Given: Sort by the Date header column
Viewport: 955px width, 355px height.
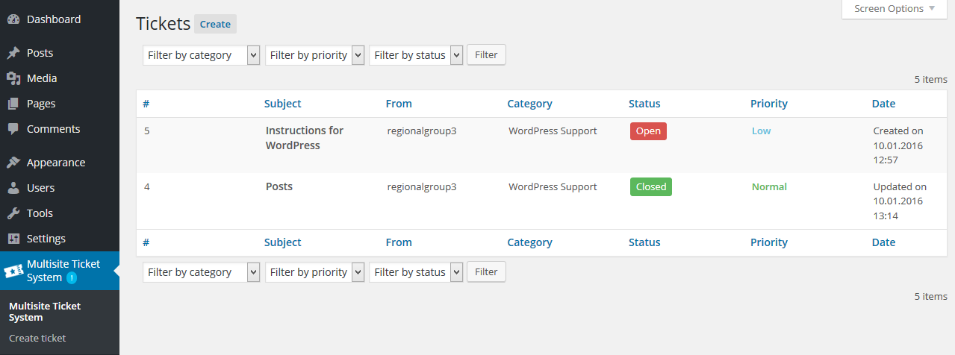Looking at the screenshot, I should (883, 104).
